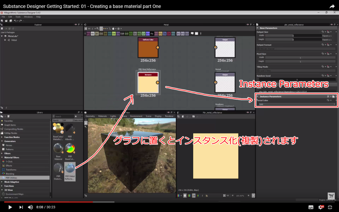The height and width of the screenshot is (212, 339).
Task: Add a Pixel Processor (Pix) node
Action: [x=152, y=34]
